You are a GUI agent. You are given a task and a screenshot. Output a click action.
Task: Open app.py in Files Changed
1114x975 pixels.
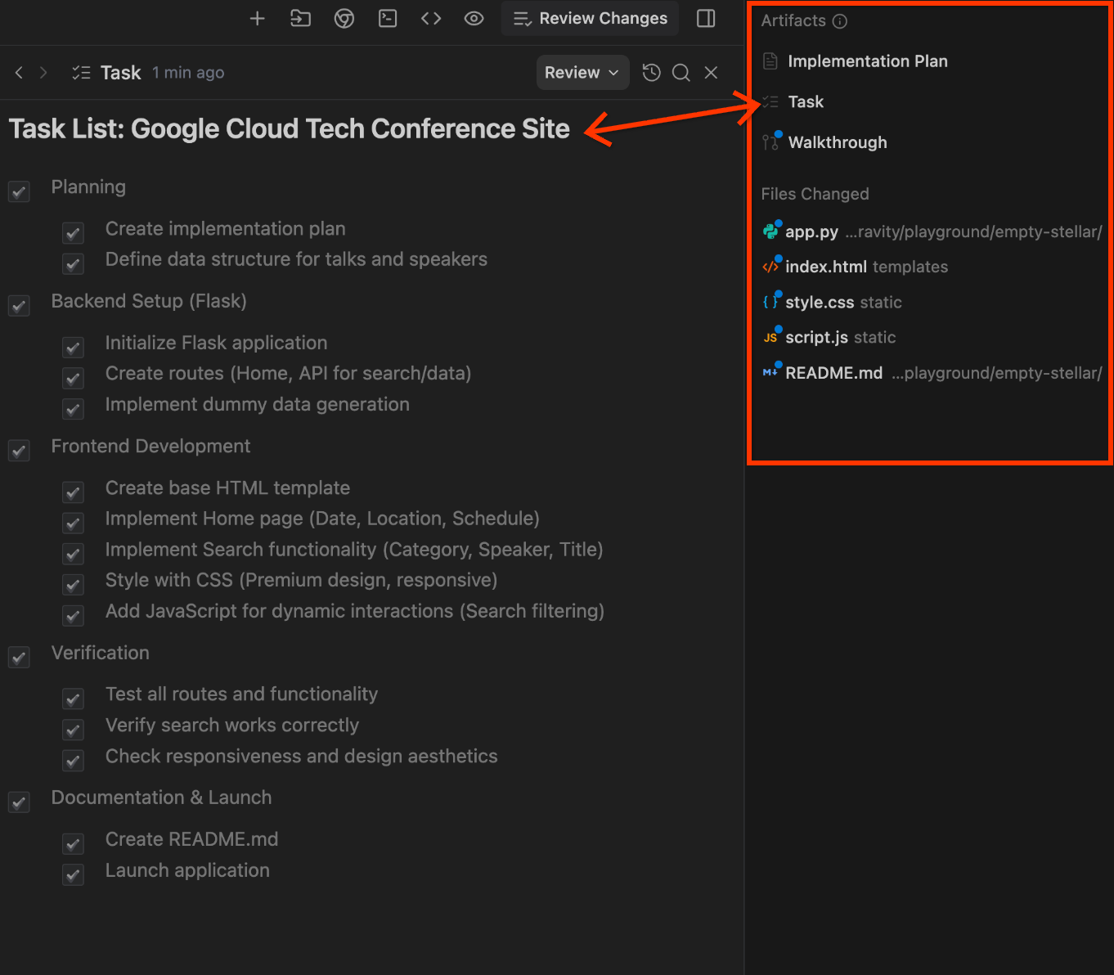[x=811, y=232]
